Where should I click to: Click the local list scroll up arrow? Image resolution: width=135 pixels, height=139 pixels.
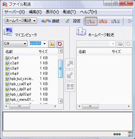pyautogui.click(x=61, y=51)
